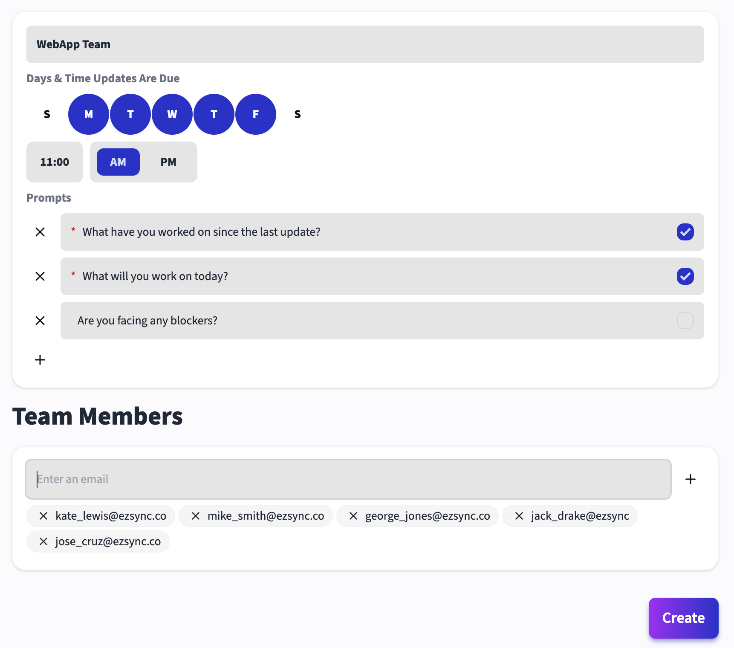The height and width of the screenshot is (648, 734).
Task: Select PM for the due time
Action: (168, 162)
